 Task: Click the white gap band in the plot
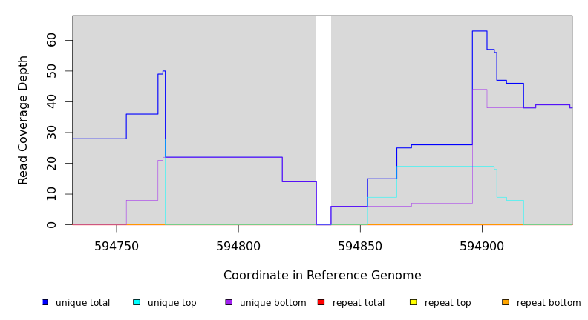(324, 119)
